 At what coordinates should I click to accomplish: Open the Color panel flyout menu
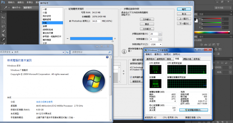231,14
